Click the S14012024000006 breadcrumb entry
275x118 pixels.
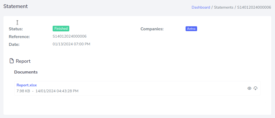254,7
